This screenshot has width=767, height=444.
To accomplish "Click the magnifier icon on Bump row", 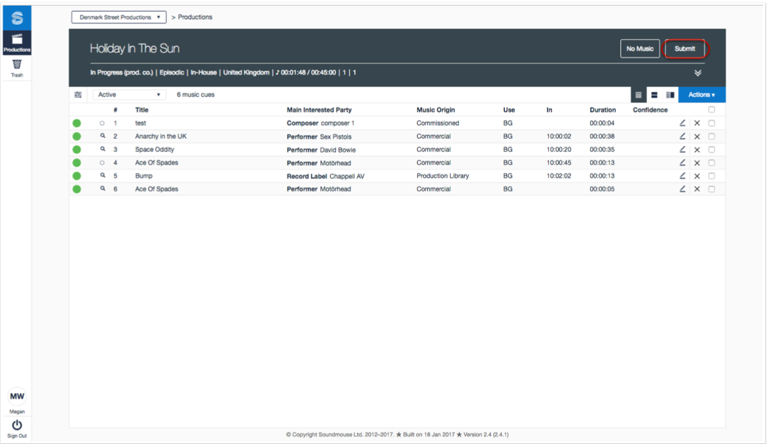I will coord(102,176).
